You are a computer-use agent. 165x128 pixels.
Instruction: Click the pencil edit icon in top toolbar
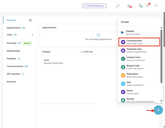[118, 6]
